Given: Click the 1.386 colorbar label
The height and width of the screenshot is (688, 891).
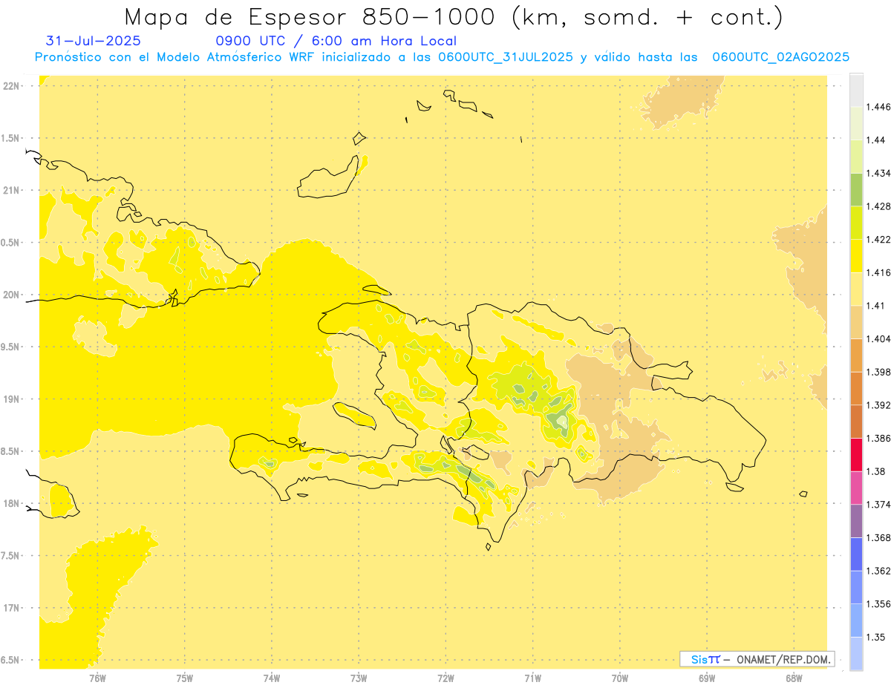Looking at the screenshot, I should [878, 438].
